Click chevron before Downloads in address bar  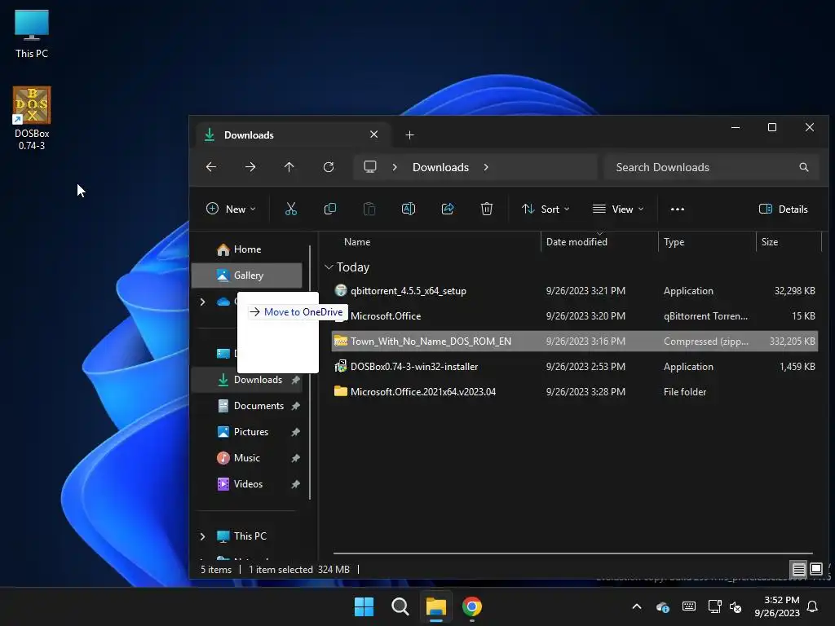pos(395,167)
